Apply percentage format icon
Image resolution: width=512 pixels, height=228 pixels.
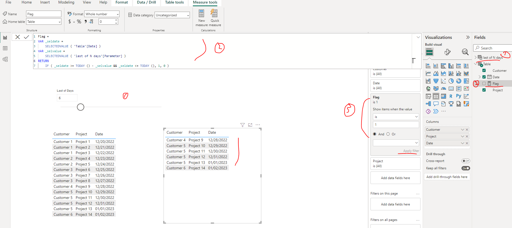tap(79, 21)
